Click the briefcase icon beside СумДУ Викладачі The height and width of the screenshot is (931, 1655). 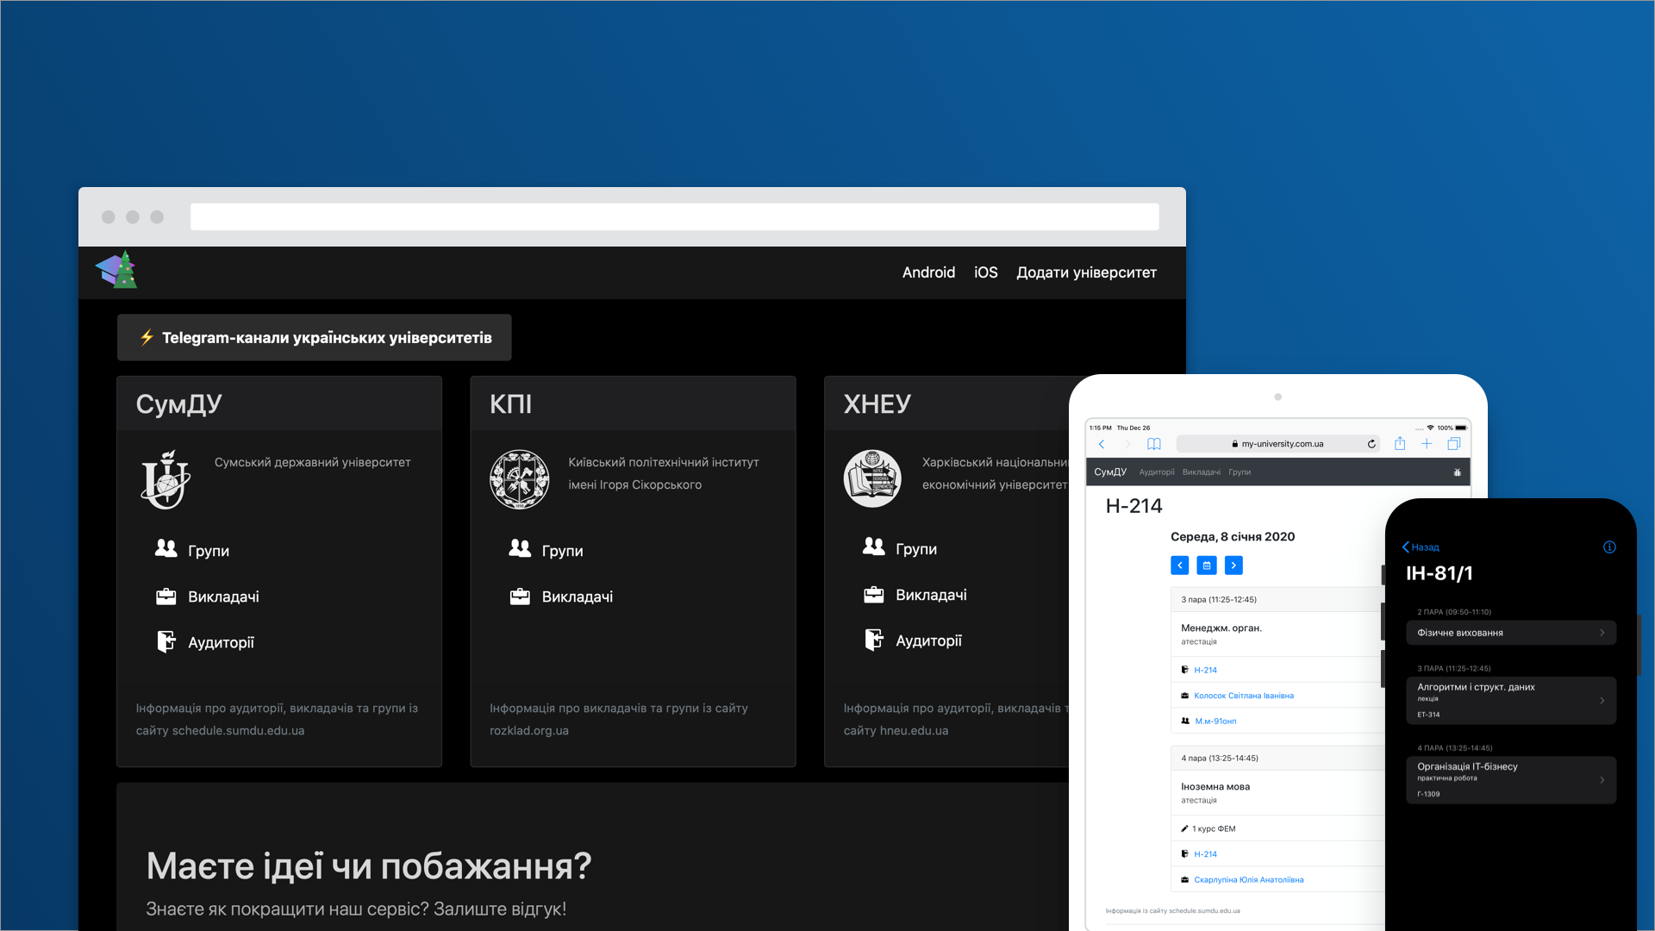165,597
